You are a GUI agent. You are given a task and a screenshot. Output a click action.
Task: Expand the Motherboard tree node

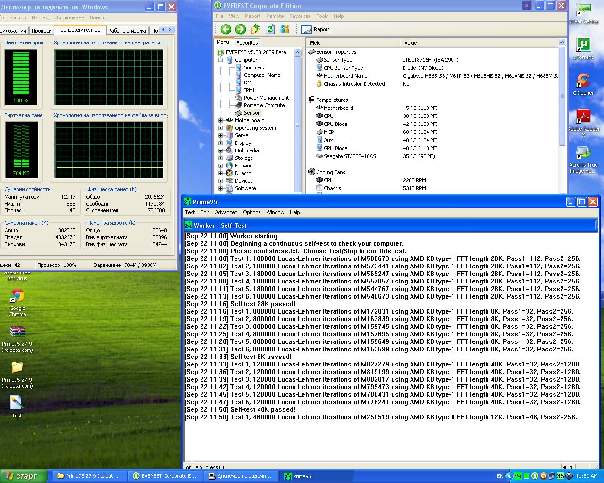220,120
